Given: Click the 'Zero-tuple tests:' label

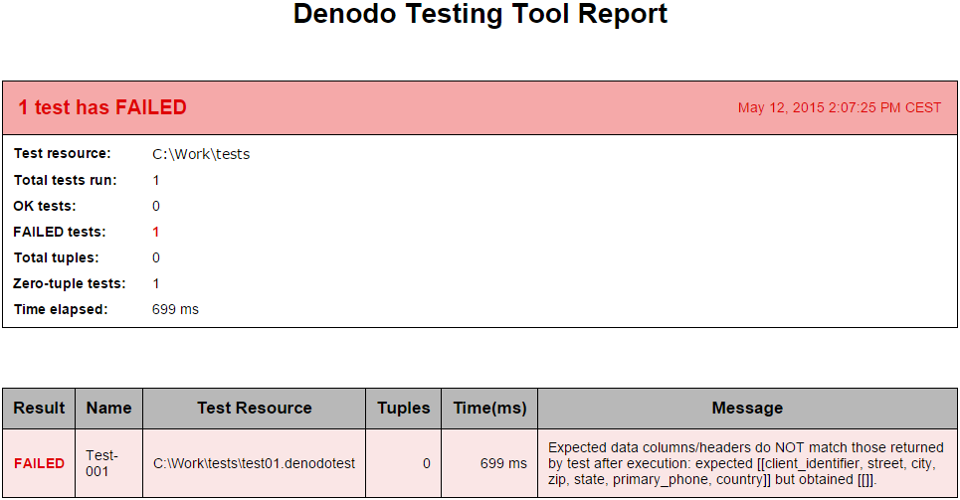Looking at the screenshot, I should click(x=70, y=283).
